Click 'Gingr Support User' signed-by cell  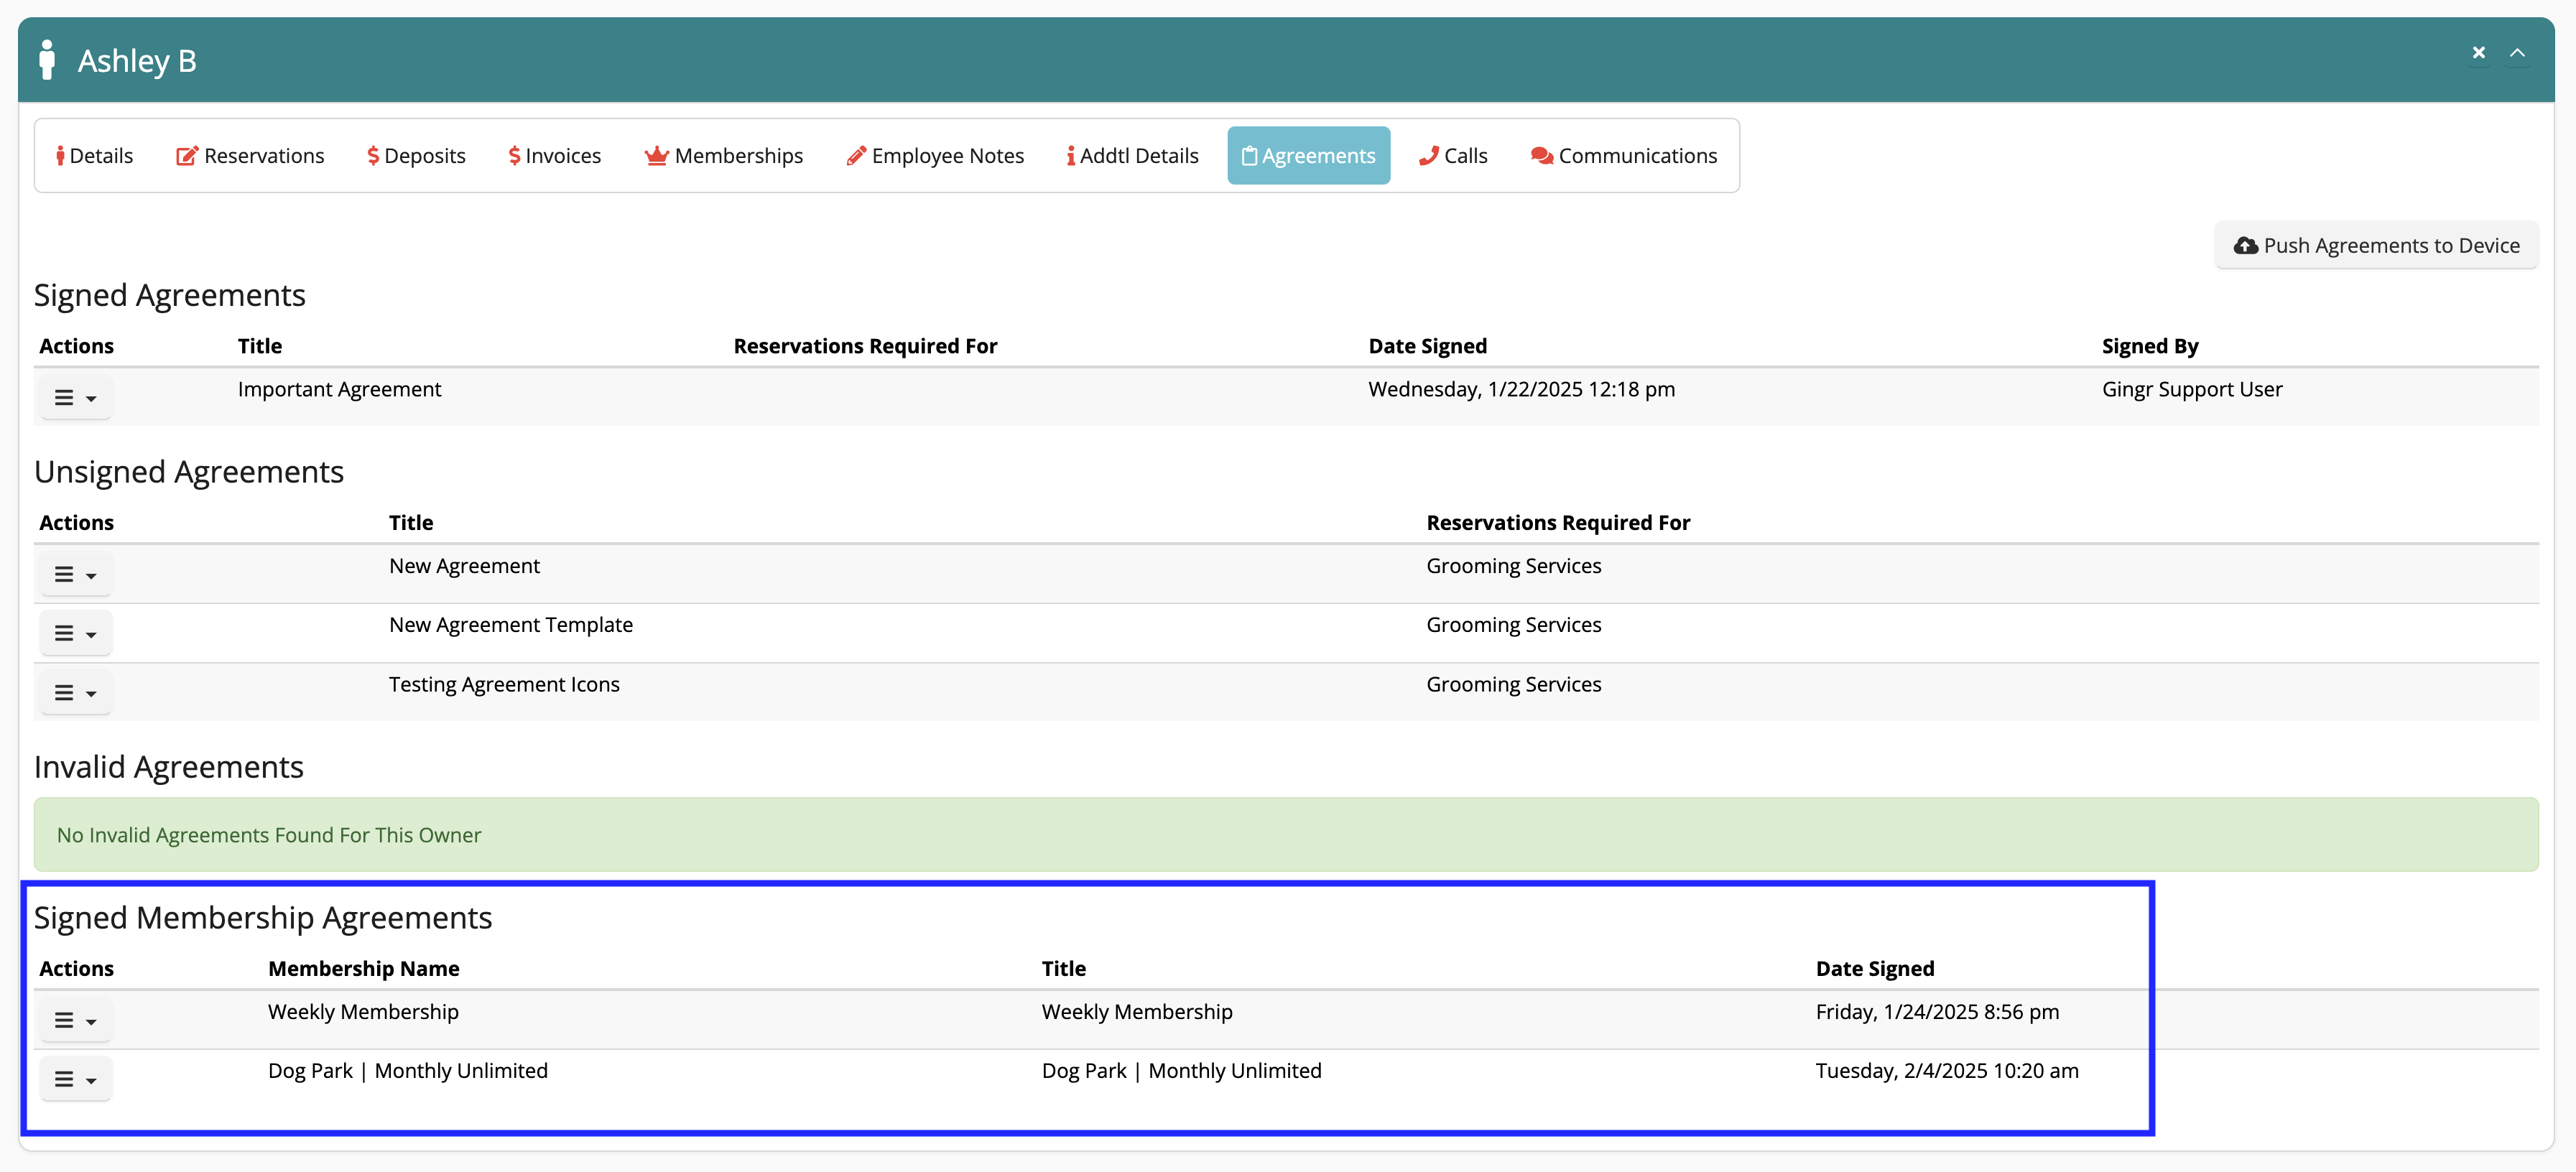pyautogui.click(x=2192, y=389)
